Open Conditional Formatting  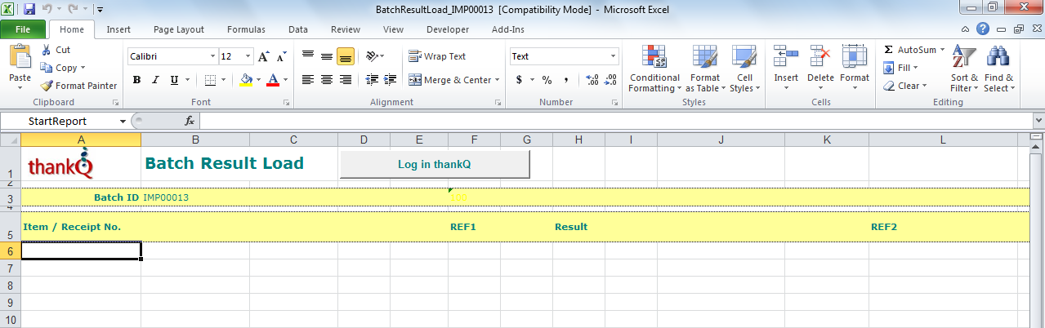click(x=654, y=69)
